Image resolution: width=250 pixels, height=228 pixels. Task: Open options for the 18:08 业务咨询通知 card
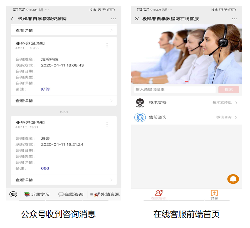pyautogui.click(x=107, y=45)
